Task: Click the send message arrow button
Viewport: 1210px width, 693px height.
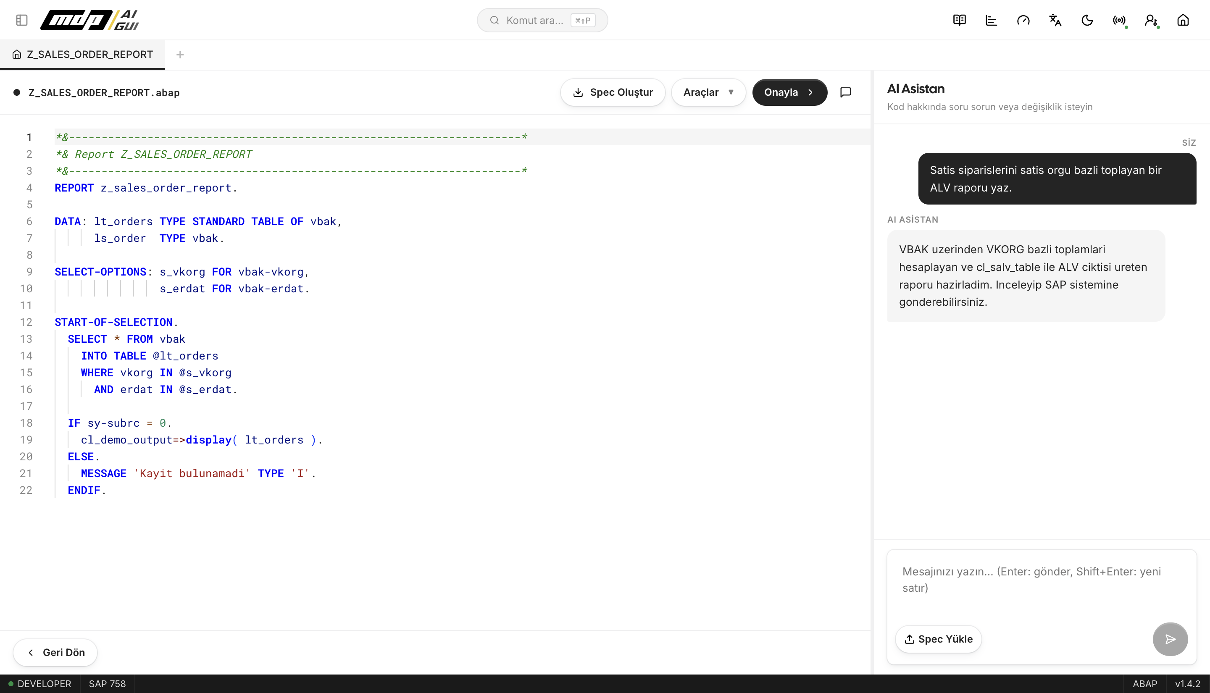Action: [1170, 639]
